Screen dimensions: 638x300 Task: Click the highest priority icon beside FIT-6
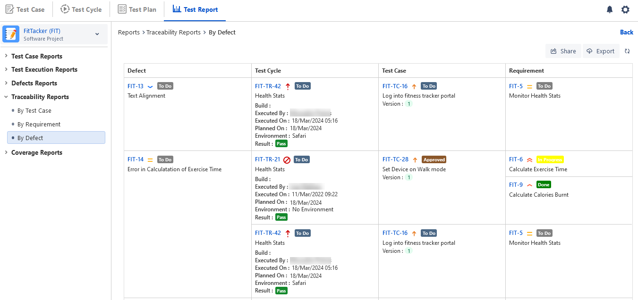coord(529,160)
